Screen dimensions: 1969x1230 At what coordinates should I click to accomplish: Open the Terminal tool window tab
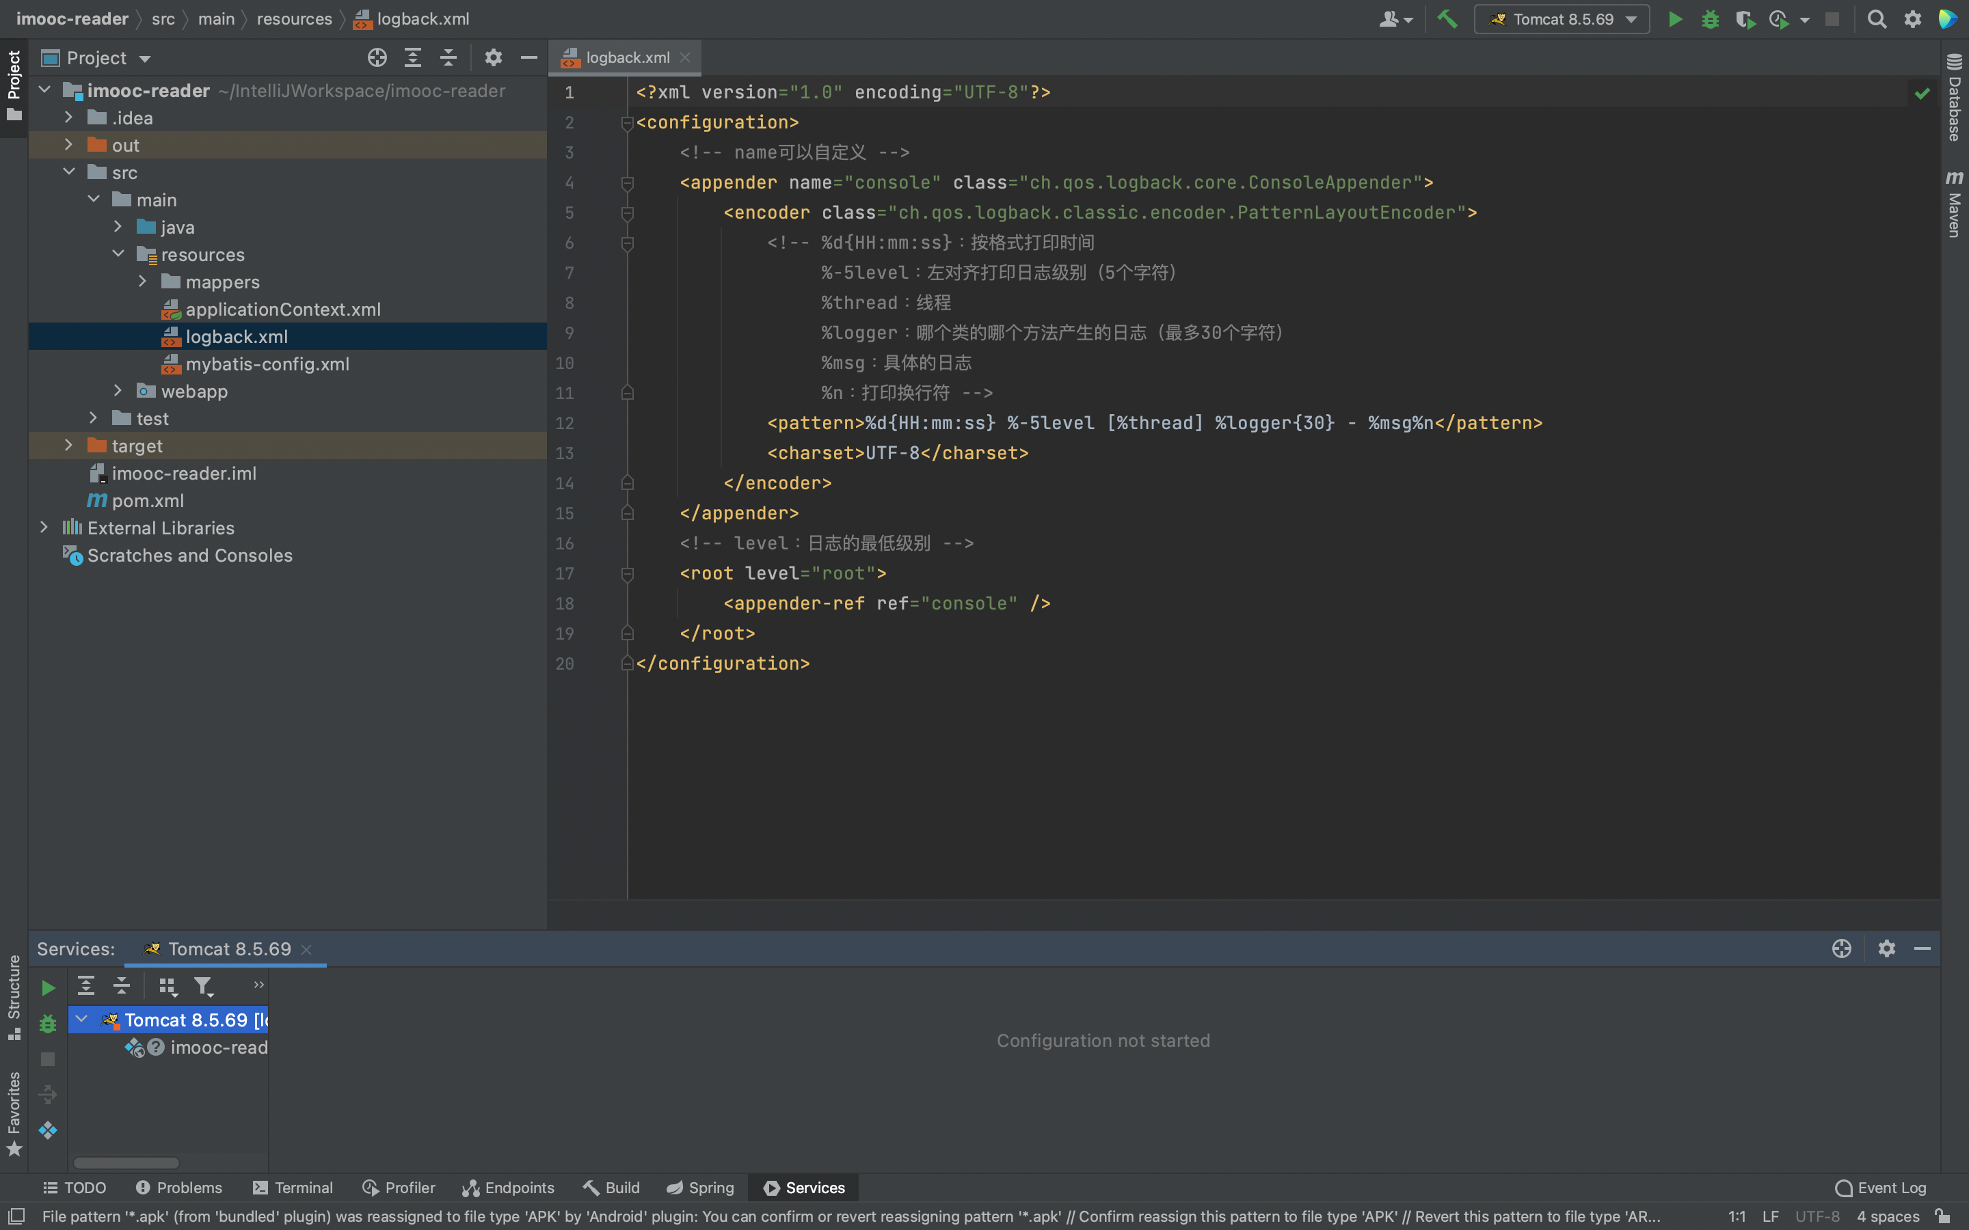pyautogui.click(x=293, y=1188)
